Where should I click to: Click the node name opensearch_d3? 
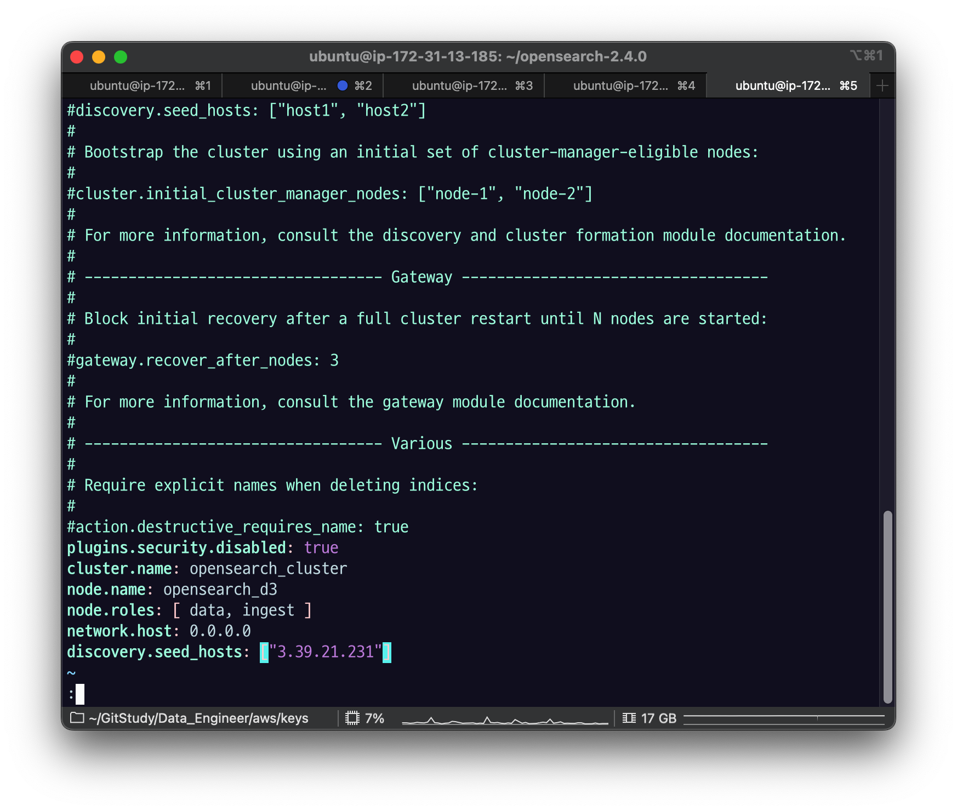[220, 589]
